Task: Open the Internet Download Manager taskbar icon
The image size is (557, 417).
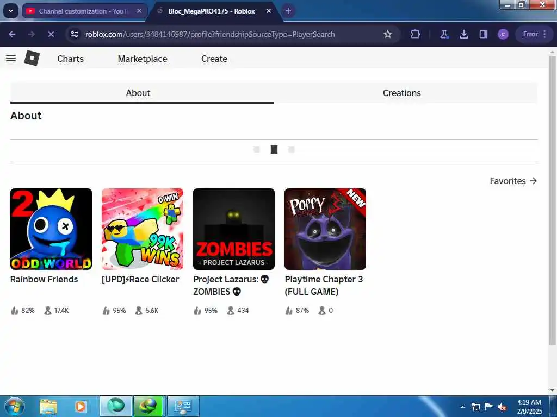Action: click(x=148, y=406)
